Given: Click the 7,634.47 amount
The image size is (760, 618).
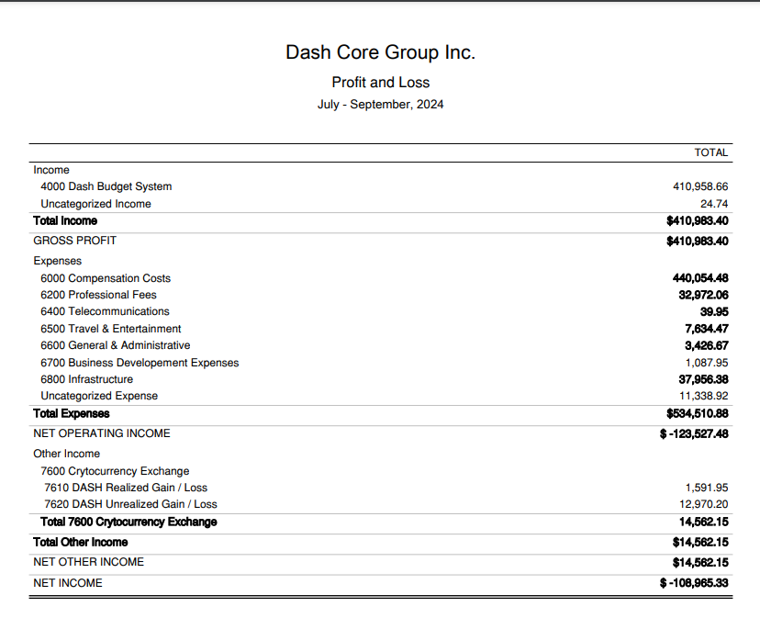Looking at the screenshot, I should click(x=706, y=329).
